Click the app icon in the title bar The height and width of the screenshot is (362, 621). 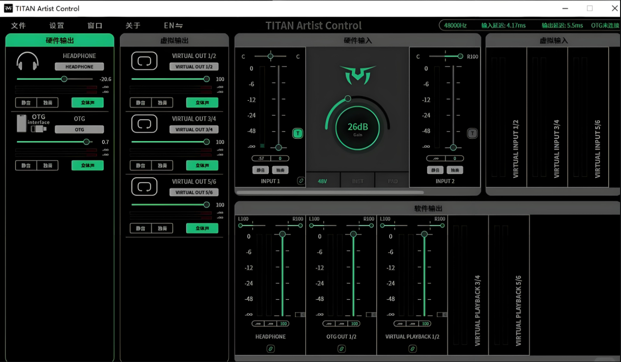coord(8,9)
